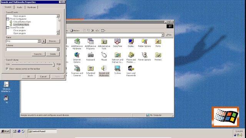Click the Sound Volume slider thumb
246x138 pixels.
(x=53, y=64)
